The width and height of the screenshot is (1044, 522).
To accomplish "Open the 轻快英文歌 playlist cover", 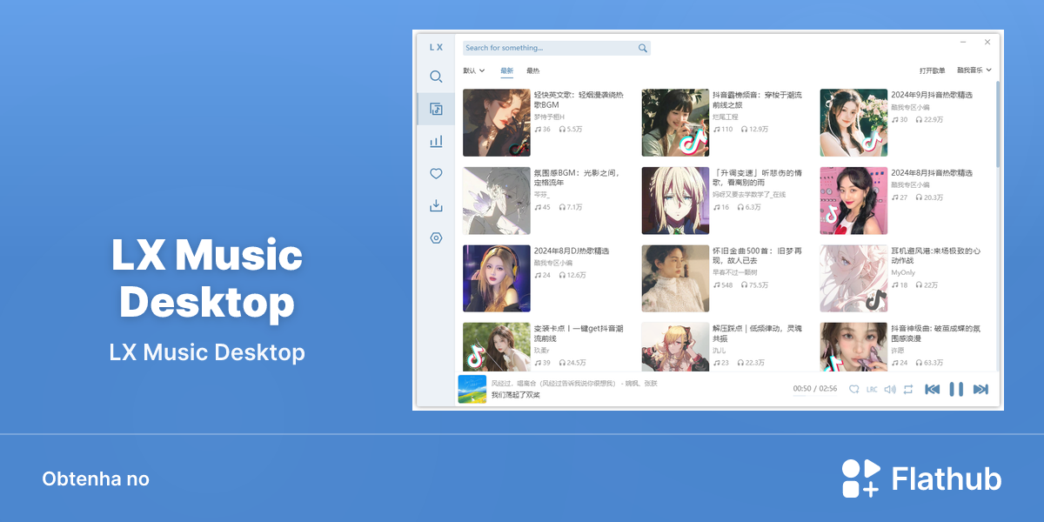I will [497, 123].
